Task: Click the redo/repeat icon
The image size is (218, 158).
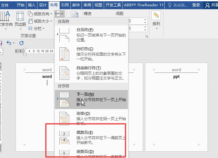Action: 21,43
